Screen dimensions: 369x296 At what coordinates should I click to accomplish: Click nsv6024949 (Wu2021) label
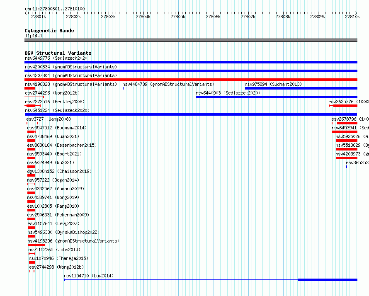click(51, 163)
